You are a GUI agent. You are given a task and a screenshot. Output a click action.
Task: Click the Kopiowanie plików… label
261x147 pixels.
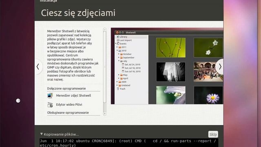coord(61,134)
